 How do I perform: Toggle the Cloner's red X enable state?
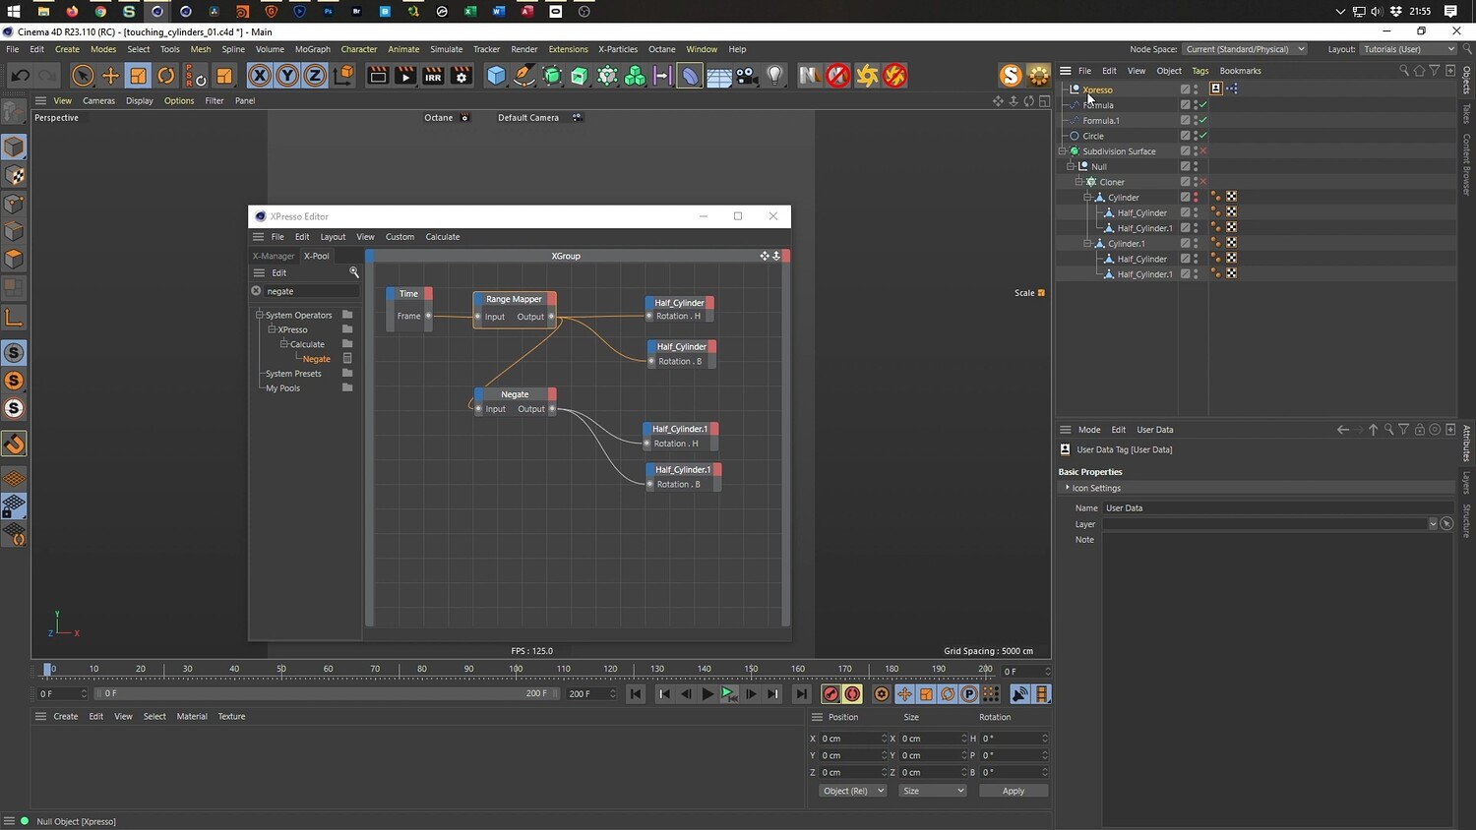coord(1202,182)
